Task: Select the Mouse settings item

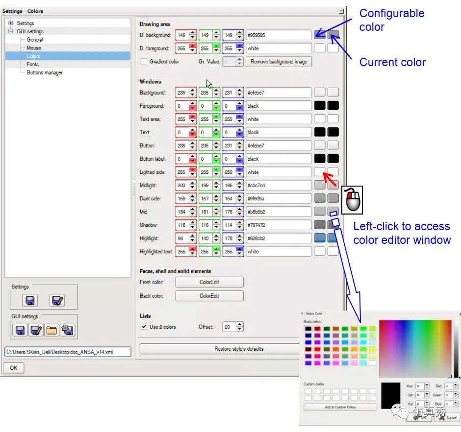Action: click(33, 48)
